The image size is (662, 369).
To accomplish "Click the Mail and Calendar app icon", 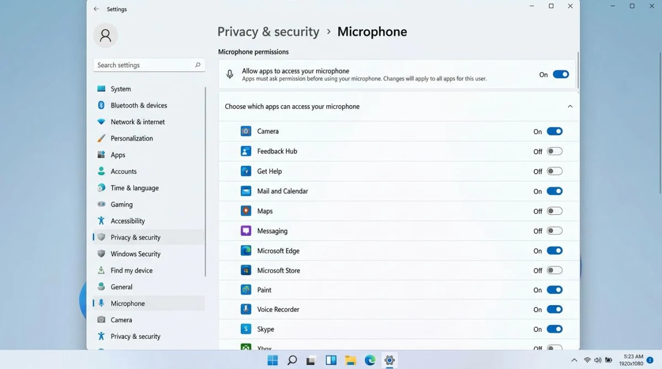I will tap(246, 191).
